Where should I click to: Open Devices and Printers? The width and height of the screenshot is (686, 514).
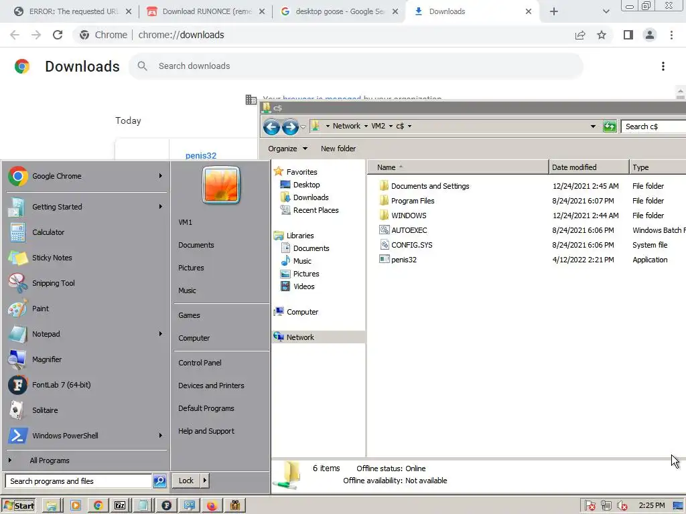(x=211, y=385)
